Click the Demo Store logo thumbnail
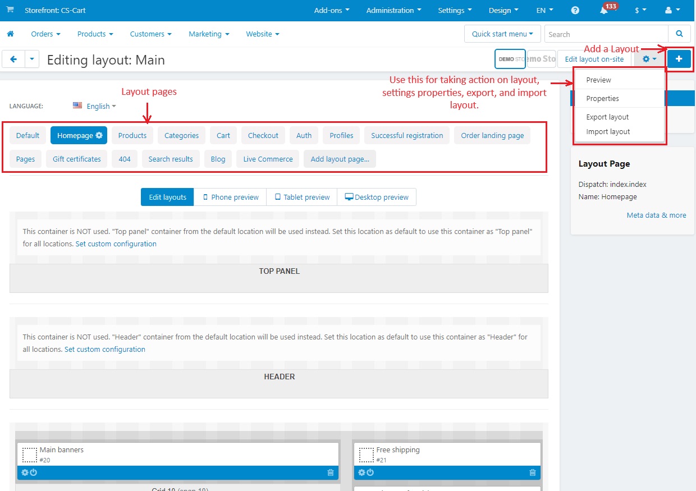Screen dimensions: 696x491 (x=510, y=59)
